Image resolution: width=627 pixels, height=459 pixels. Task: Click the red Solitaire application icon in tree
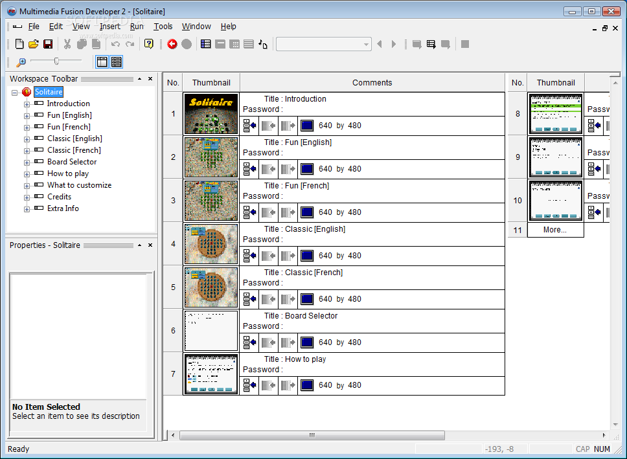coord(27,92)
